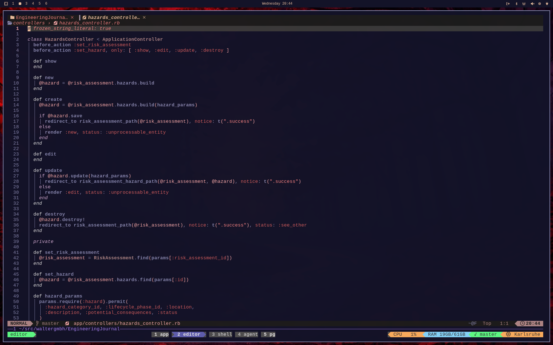The height and width of the screenshot is (345, 553).
Task: Toggle the muted speaker icon
Action: 532,4
